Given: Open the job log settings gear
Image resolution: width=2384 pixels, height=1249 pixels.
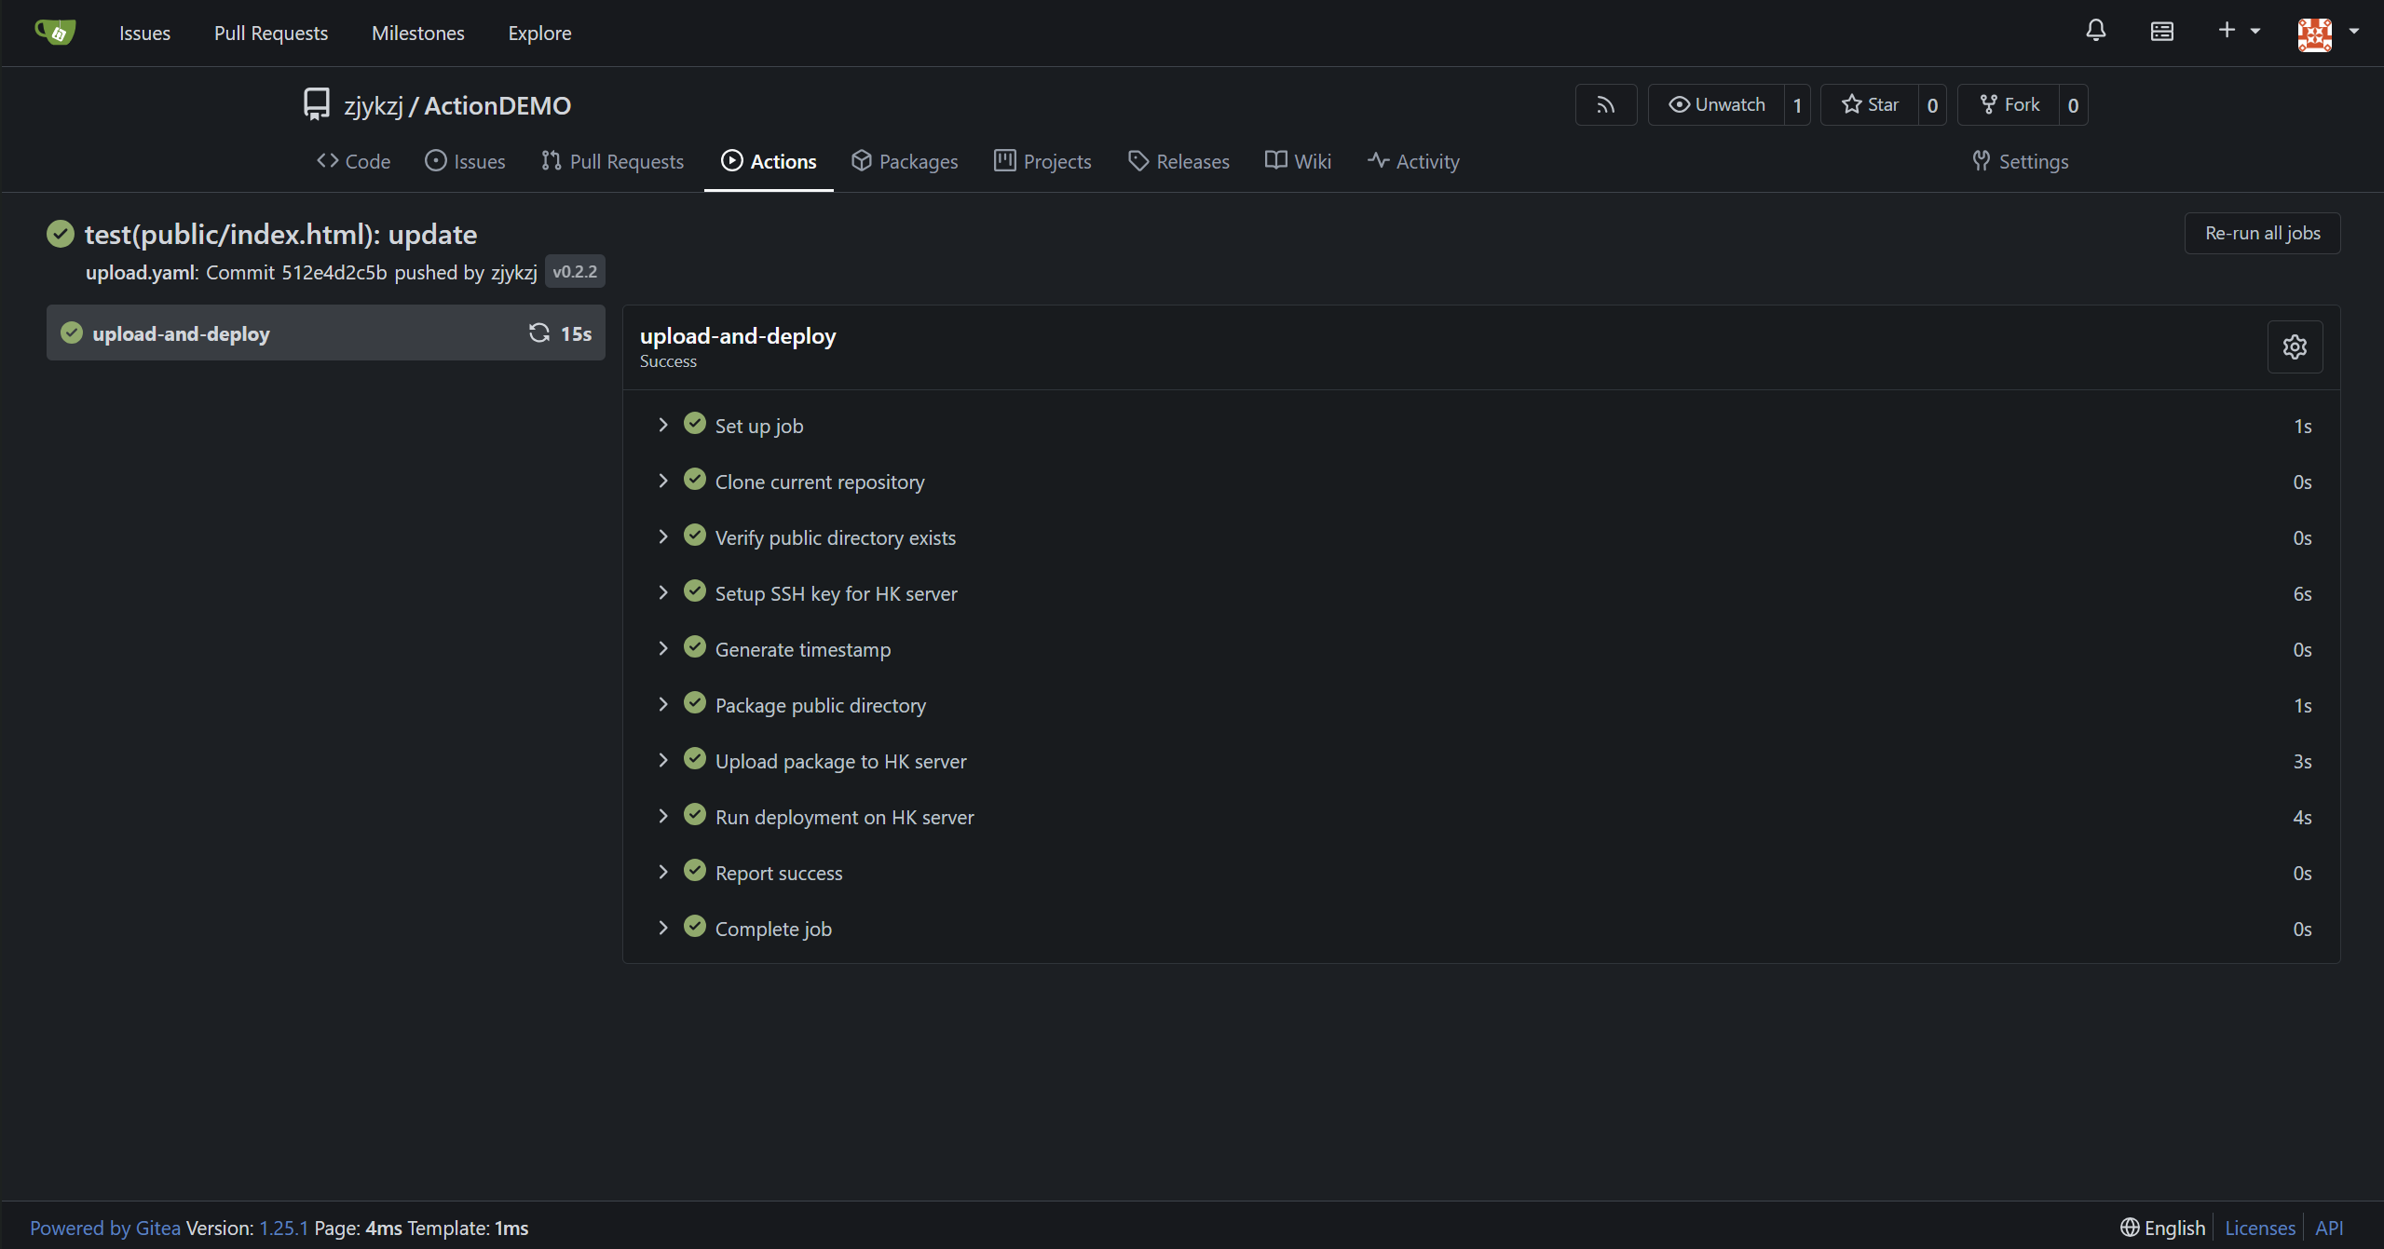Looking at the screenshot, I should pyautogui.click(x=2294, y=347).
